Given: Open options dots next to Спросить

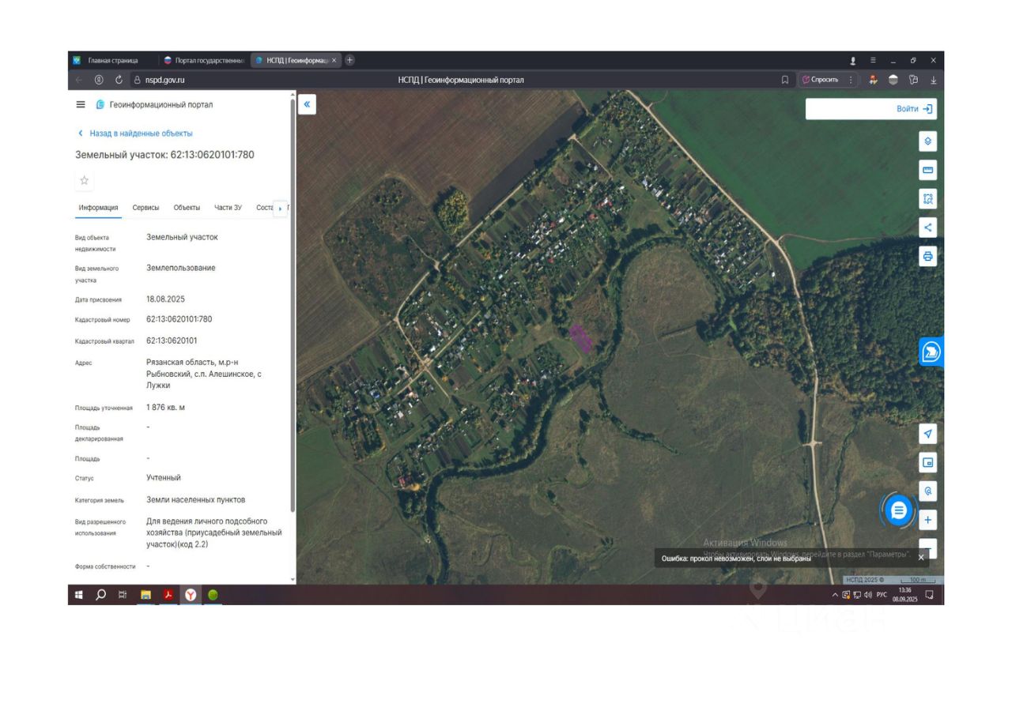Looking at the screenshot, I should click(851, 80).
